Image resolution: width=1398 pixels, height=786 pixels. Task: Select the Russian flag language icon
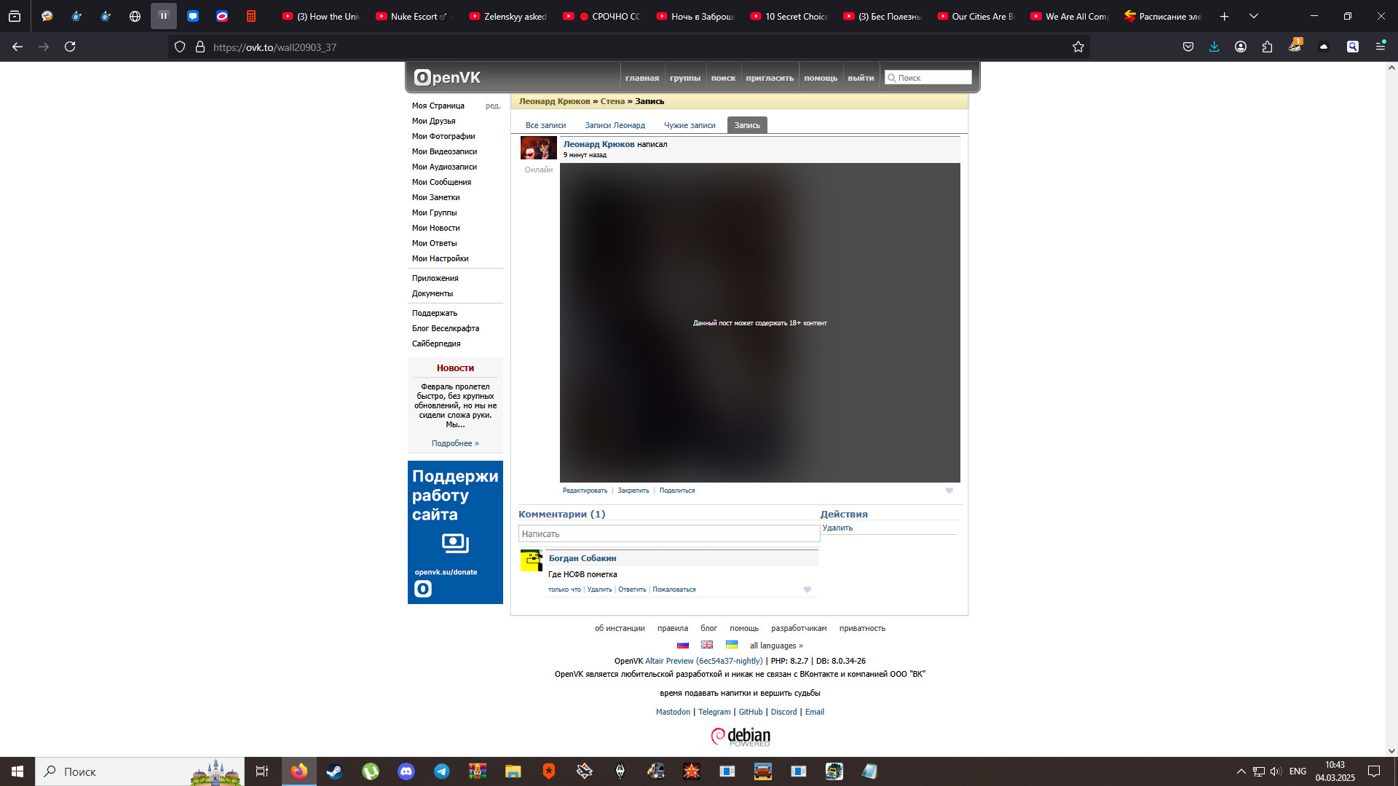(682, 646)
